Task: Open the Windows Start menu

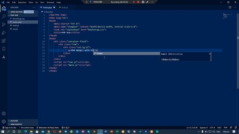Action: [x=3, y=131]
